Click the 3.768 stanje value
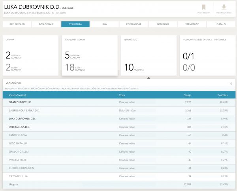This screenshot has width=237, height=191. (x=188, y=110)
